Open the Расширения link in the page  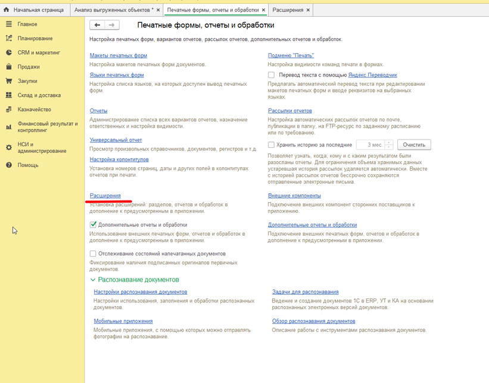(105, 196)
